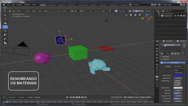Open the Overlays options arrow
Viewport: 188px width, 106px height.
tap(127, 11)
